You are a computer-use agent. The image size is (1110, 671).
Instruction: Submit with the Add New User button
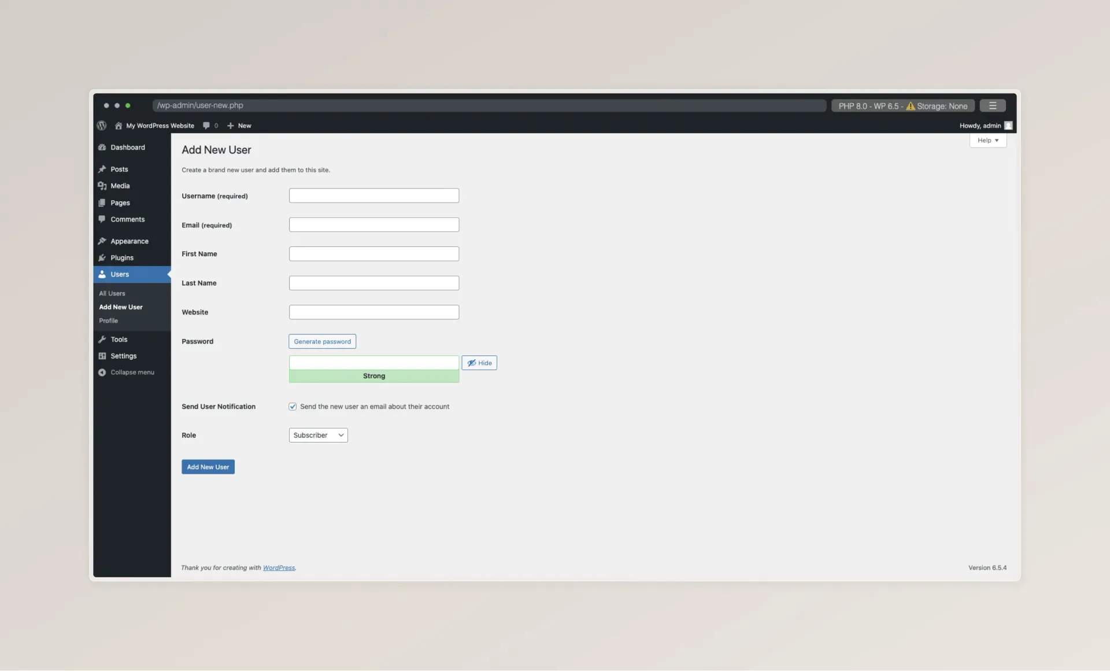[208, 467]
